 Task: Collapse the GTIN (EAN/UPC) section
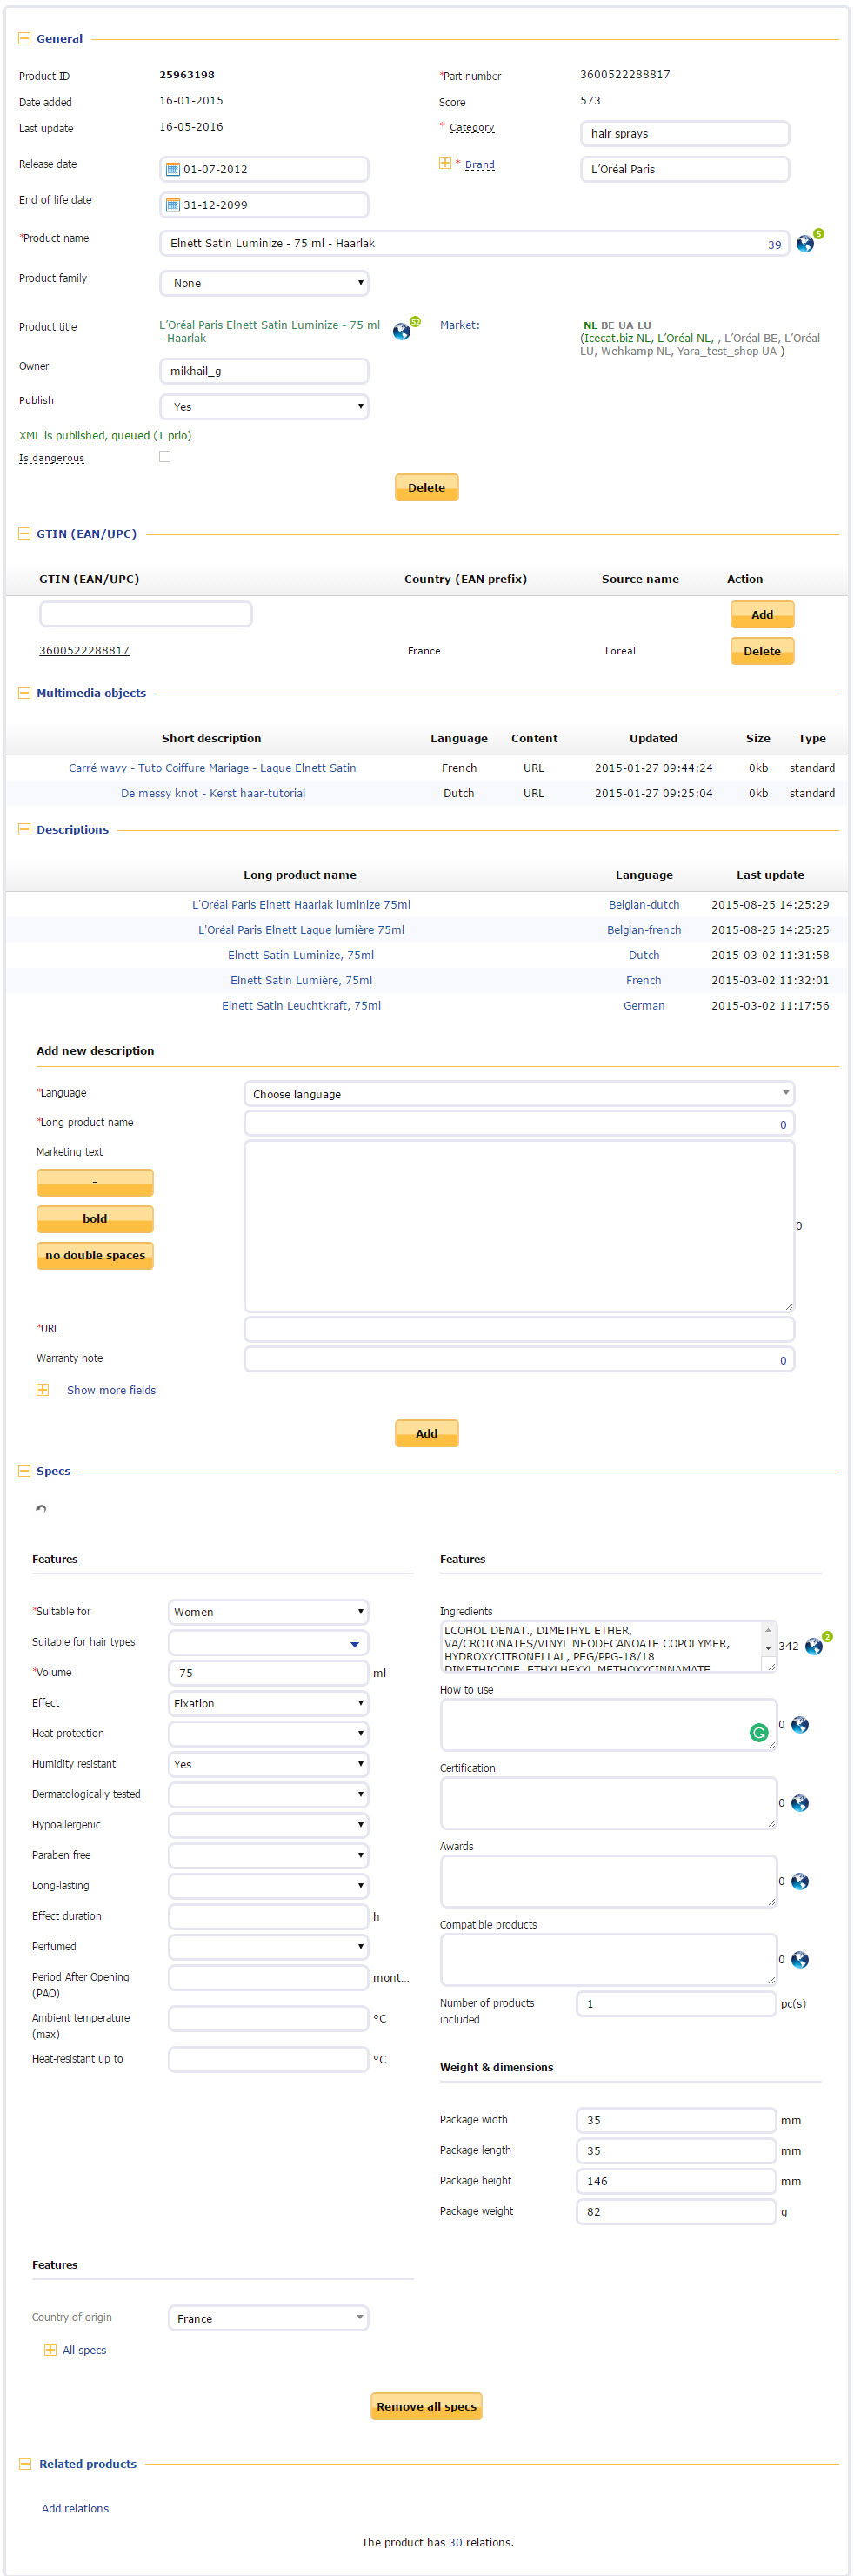click(24, 534)
